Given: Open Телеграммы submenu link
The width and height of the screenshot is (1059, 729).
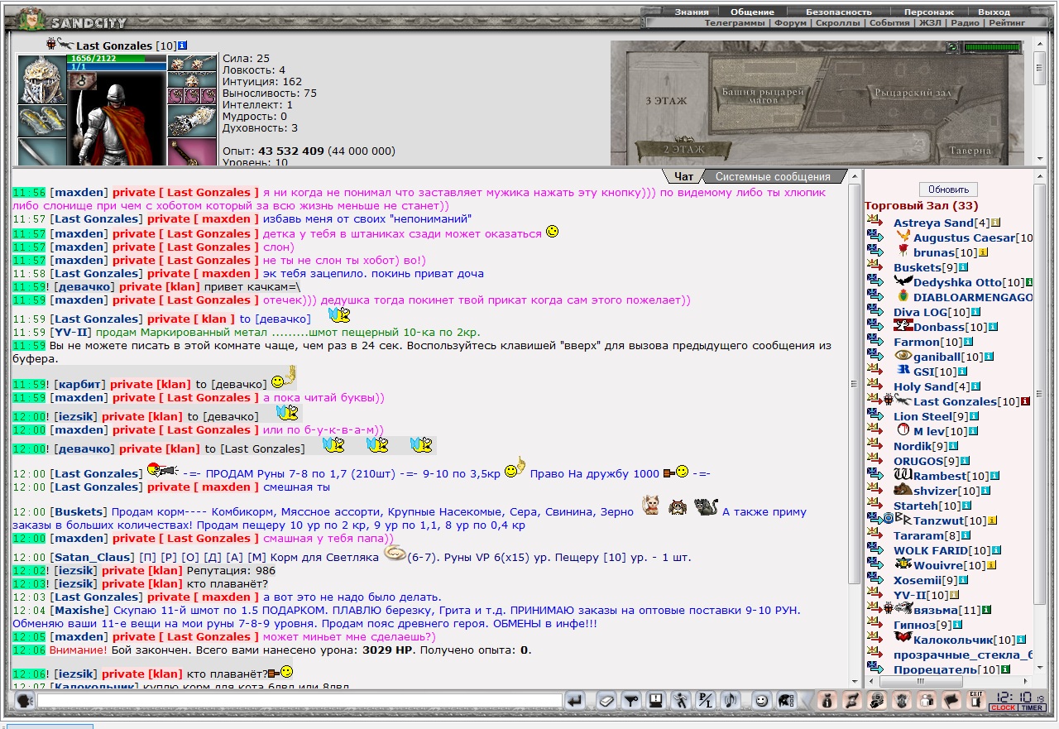Looking at the screenshot, I should tap(735, 23).
